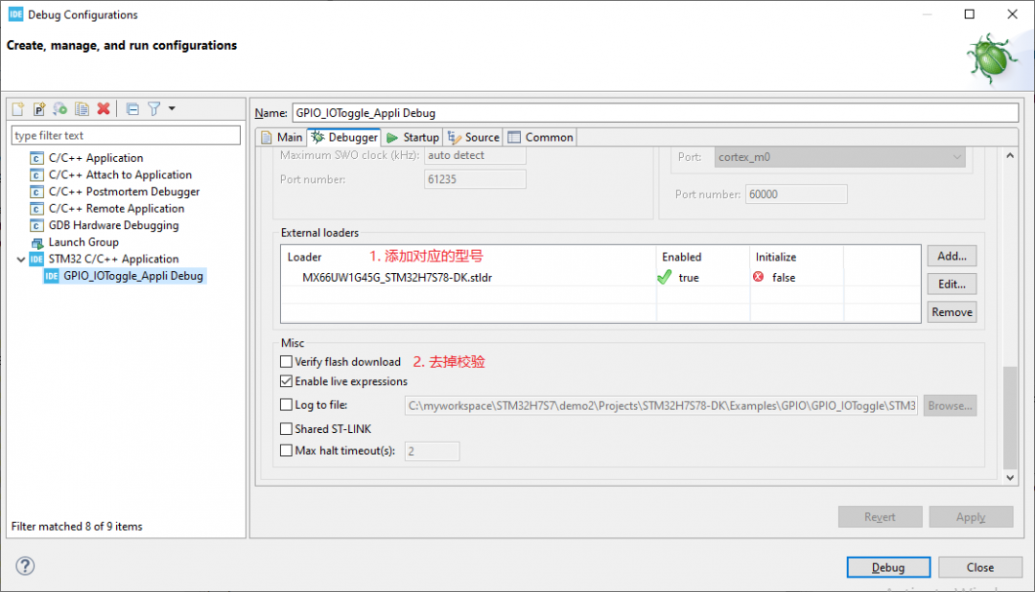Enable Shared ST-LINK checkbox
Screen dimensions: 1035x592
[286, 428]
